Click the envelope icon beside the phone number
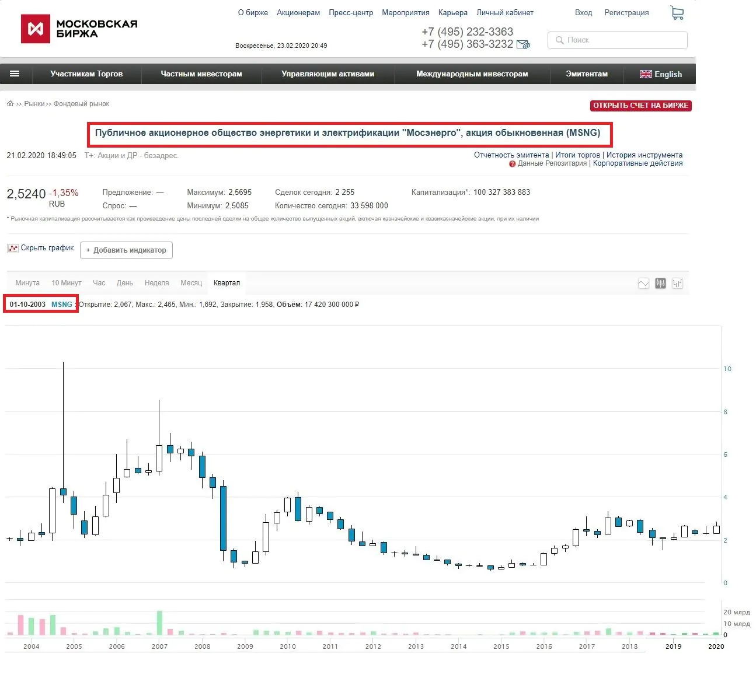This screenshot has height=685, width=756. pos(524,44)
